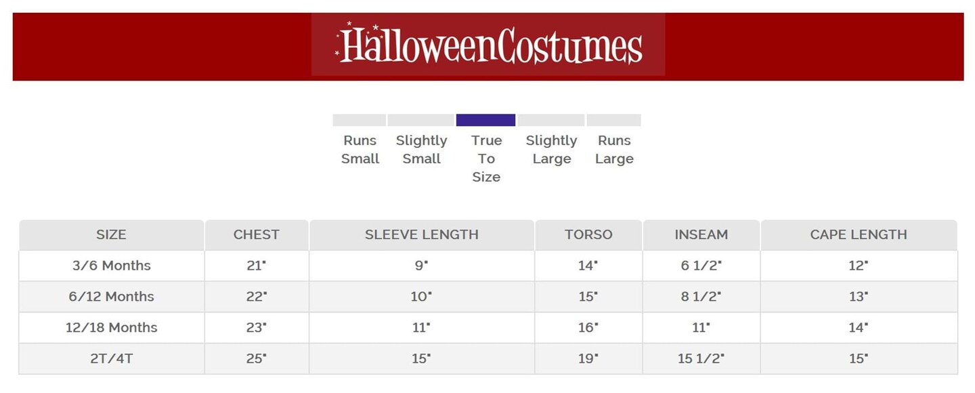The image size is (975, 393).
Task: Click the Slightly Small fit segment
Action: (420, 120)
